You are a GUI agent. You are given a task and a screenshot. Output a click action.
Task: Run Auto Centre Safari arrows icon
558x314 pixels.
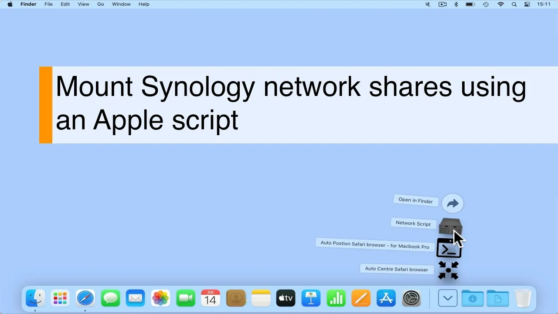click(x=448, y=270)
